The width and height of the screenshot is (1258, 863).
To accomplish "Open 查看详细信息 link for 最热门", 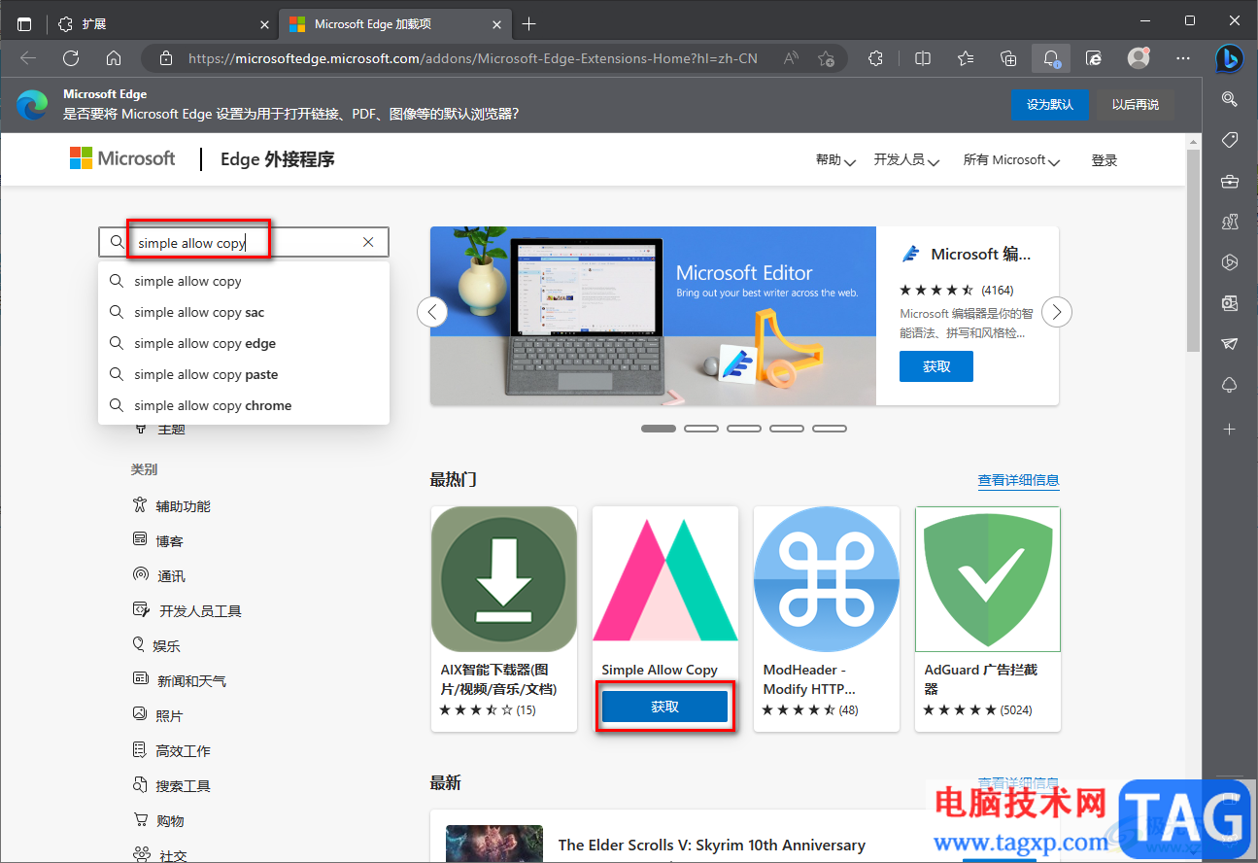I will [1018, 480].
